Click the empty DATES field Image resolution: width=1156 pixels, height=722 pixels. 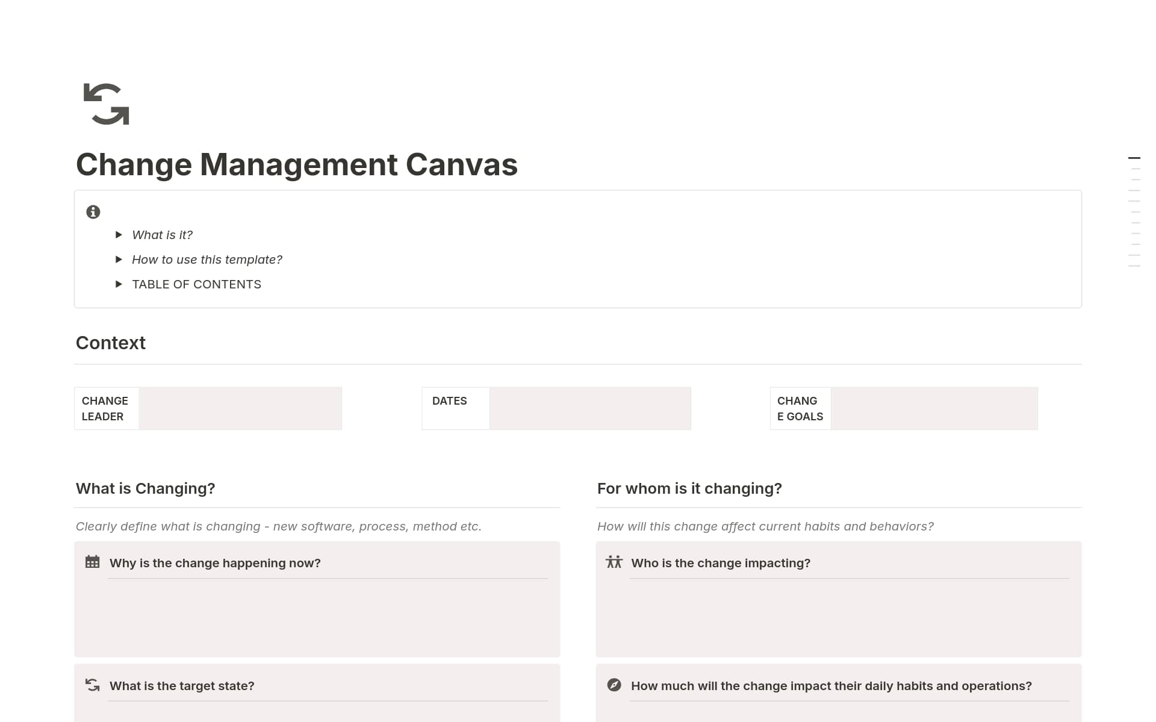coord(590,408)
